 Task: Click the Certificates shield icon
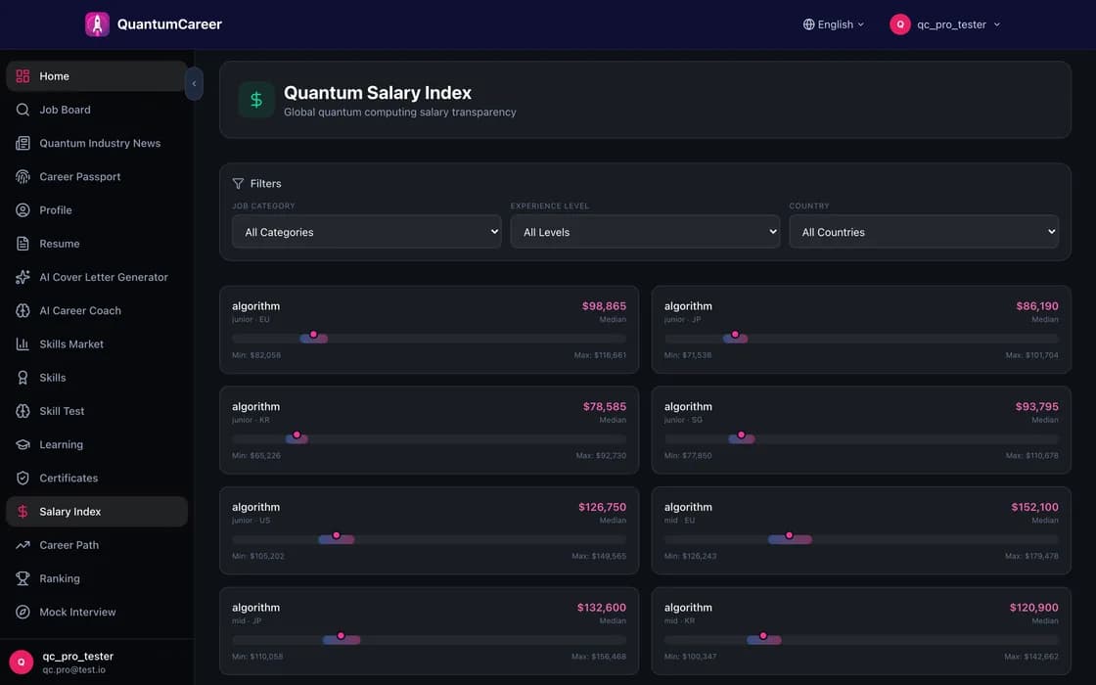23,479
